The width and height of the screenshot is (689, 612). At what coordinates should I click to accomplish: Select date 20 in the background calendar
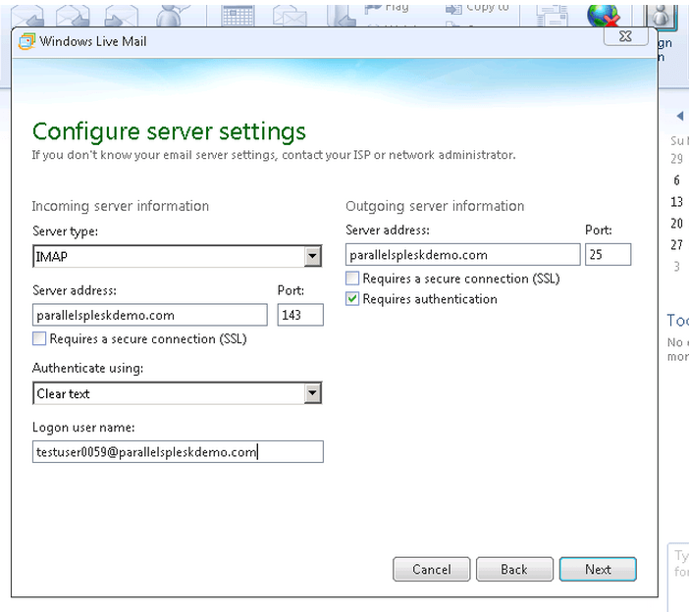tap(676, 224)
